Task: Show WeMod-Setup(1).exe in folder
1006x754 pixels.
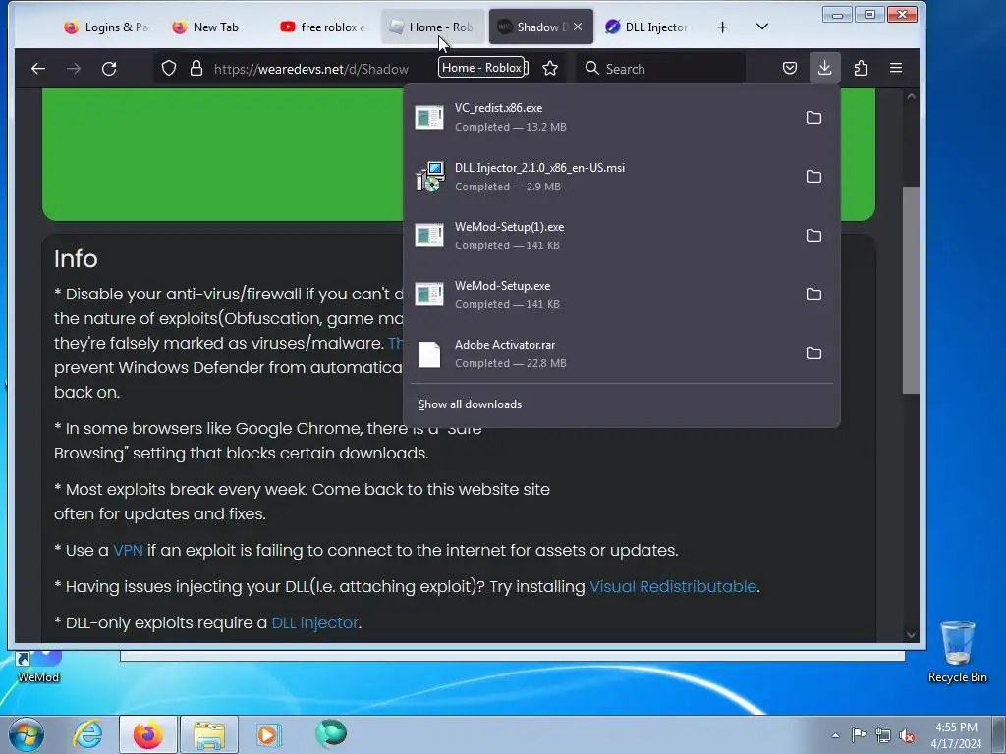Action: pyautogui.click(x=813, y=236)
